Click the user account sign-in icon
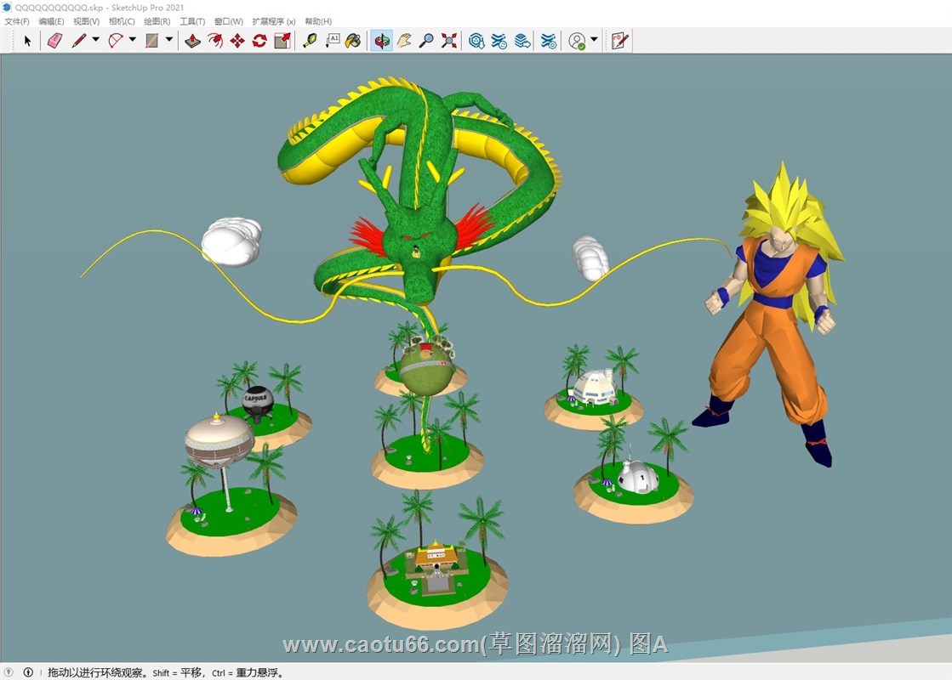Viewport: 952px width, 680px height. [578, 42]
